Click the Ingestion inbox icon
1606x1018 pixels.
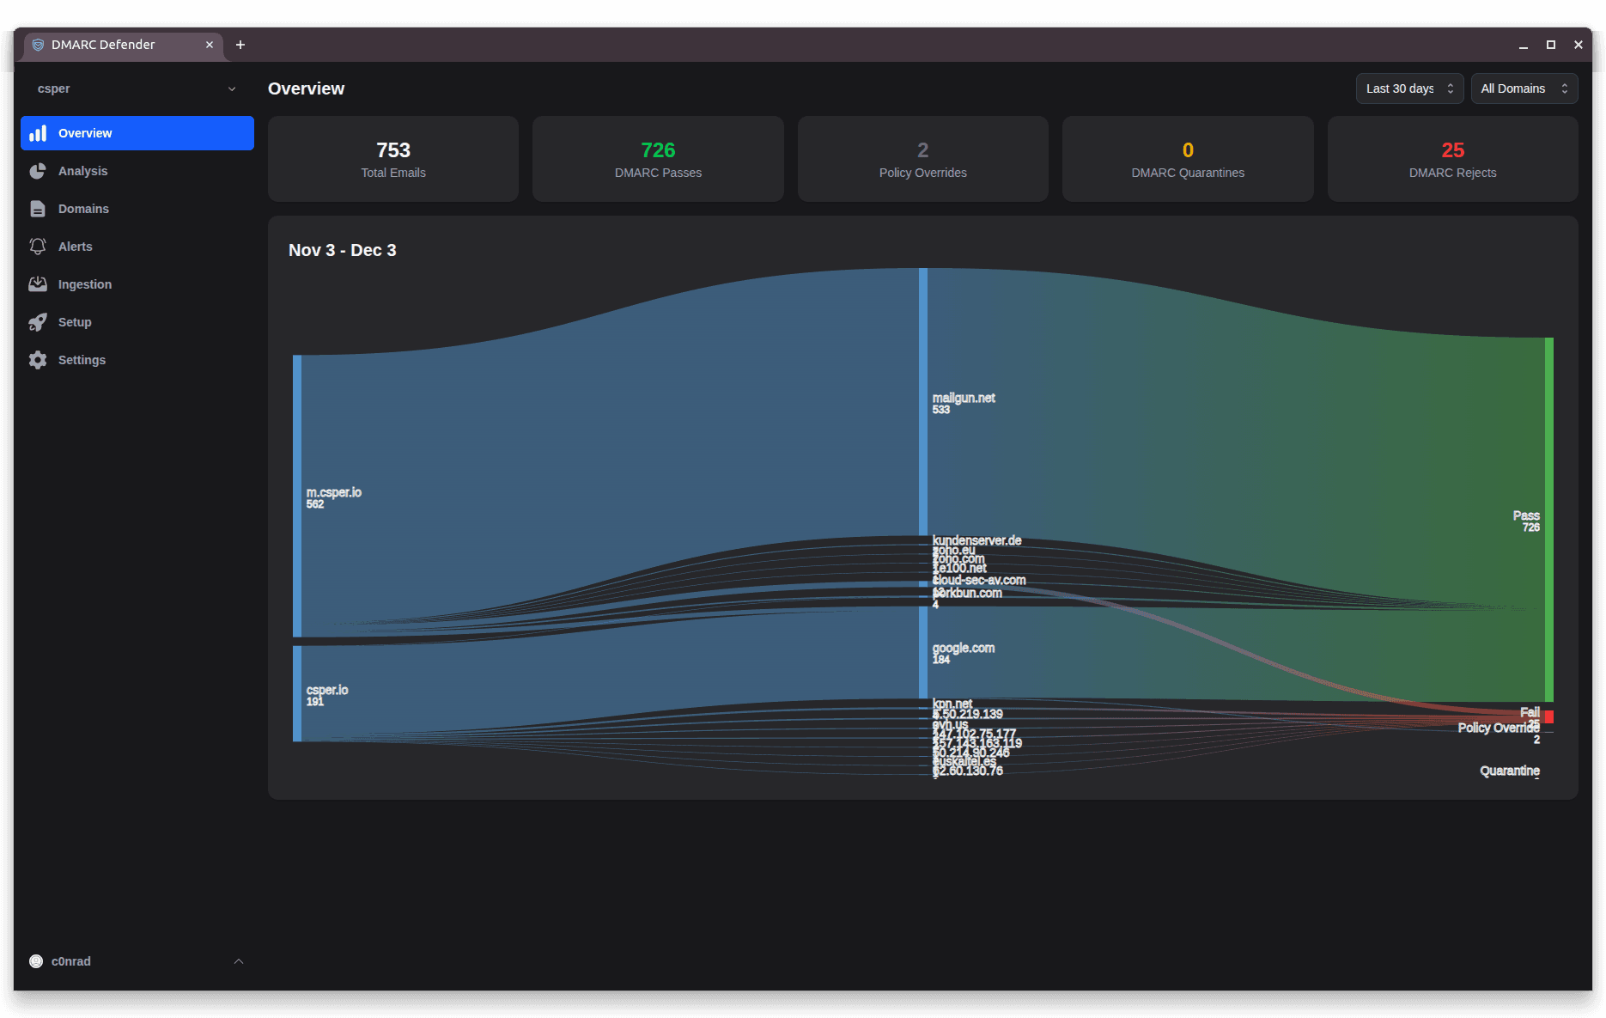38,283
